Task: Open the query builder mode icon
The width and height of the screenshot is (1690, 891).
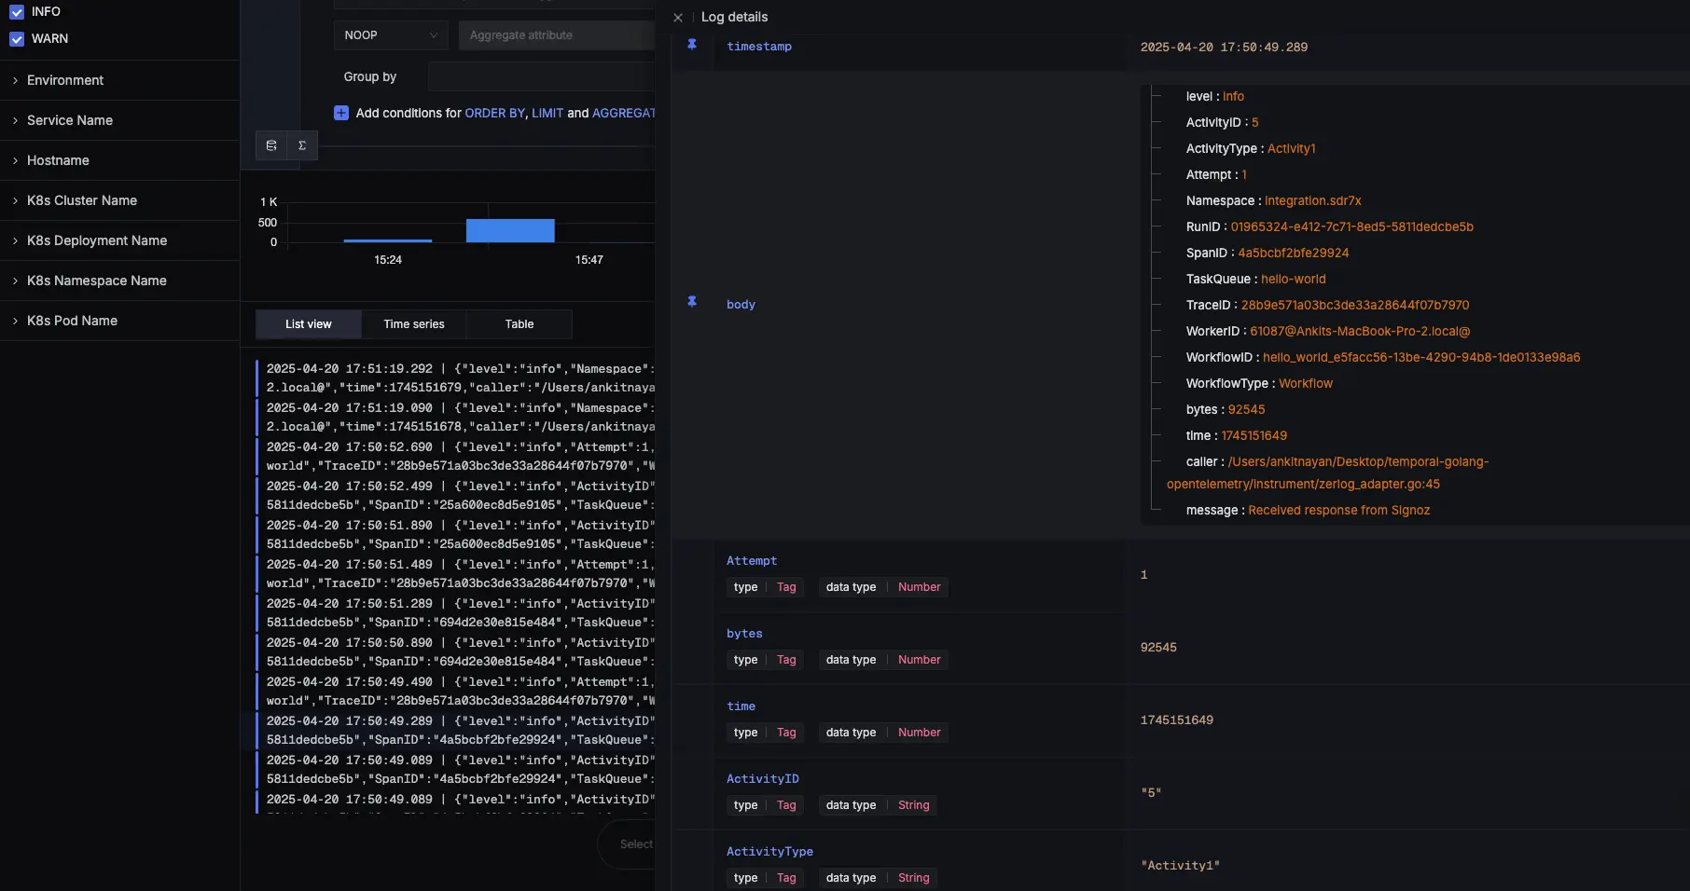Action: 271,145
